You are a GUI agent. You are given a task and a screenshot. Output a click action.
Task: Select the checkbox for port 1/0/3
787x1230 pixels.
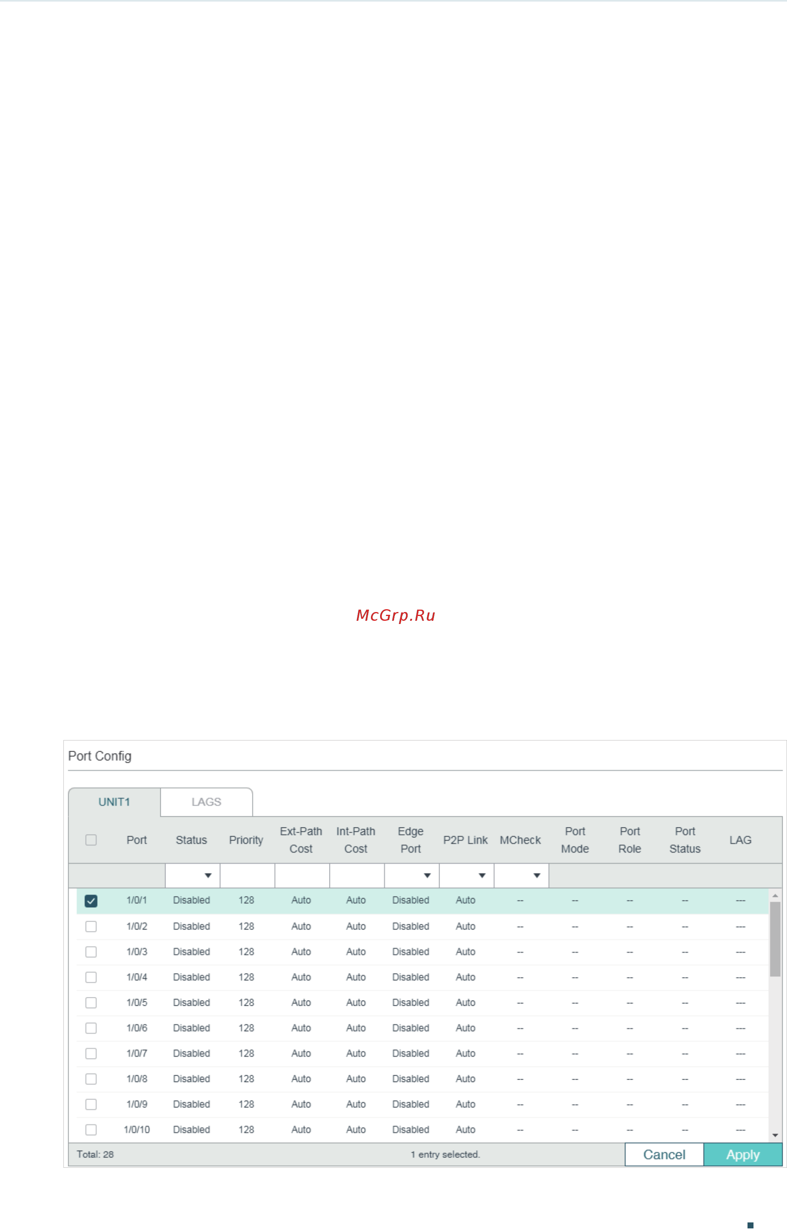(91, 952)
